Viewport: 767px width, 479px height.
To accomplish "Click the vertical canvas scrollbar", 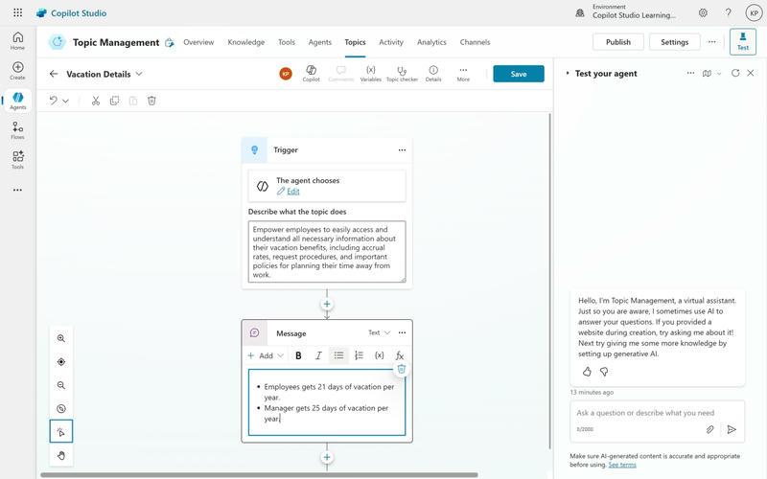I will (549, 281).
